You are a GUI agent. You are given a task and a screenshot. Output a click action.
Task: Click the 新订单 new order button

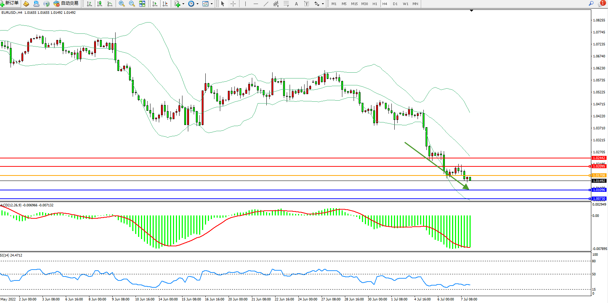10,4
